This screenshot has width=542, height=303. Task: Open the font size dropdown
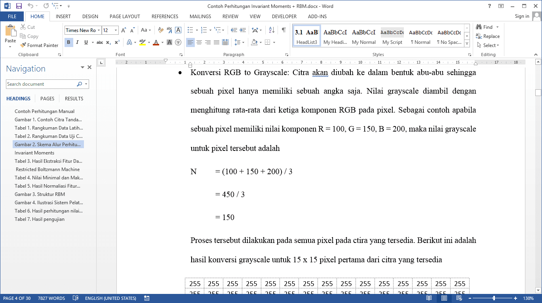click(x=116, y=30)
